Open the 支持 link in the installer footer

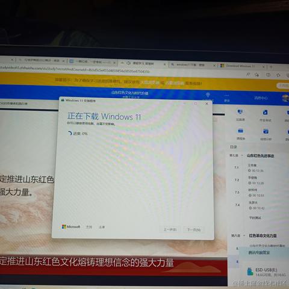tap(89, 227)
